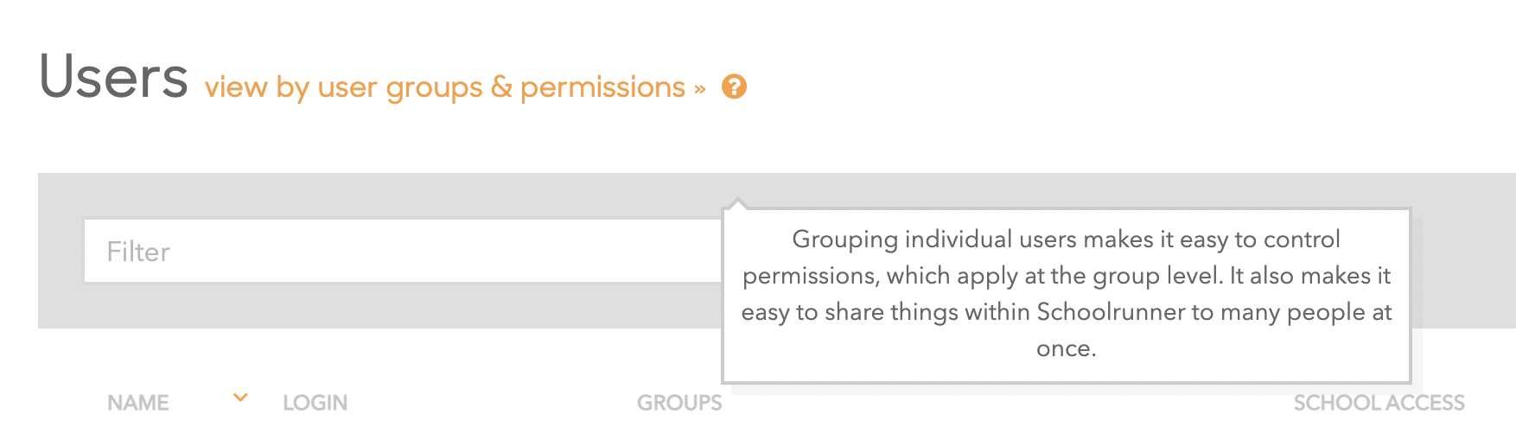Click the GROUPS column header
This screenshot has width=1516, height=434.
[x=679, y=403]
